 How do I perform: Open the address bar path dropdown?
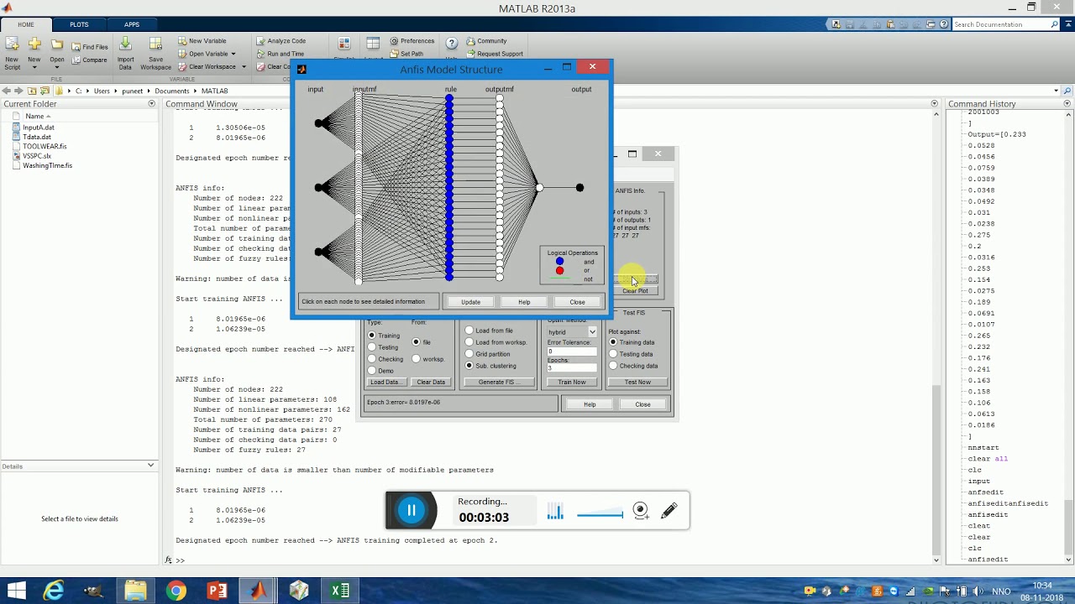pyautogui.click(x=1057, y=91)
